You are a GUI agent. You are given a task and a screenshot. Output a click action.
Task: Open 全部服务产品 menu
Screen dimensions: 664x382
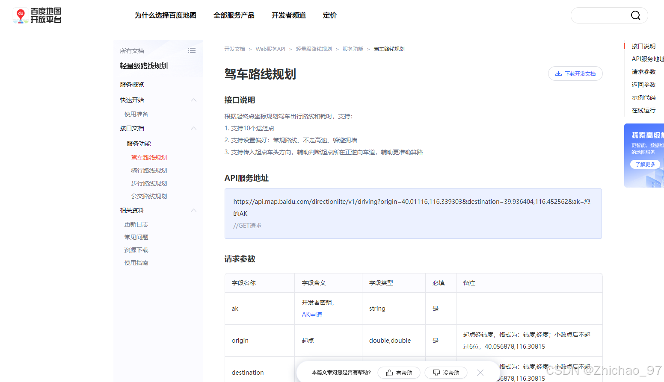pos(234,15)
